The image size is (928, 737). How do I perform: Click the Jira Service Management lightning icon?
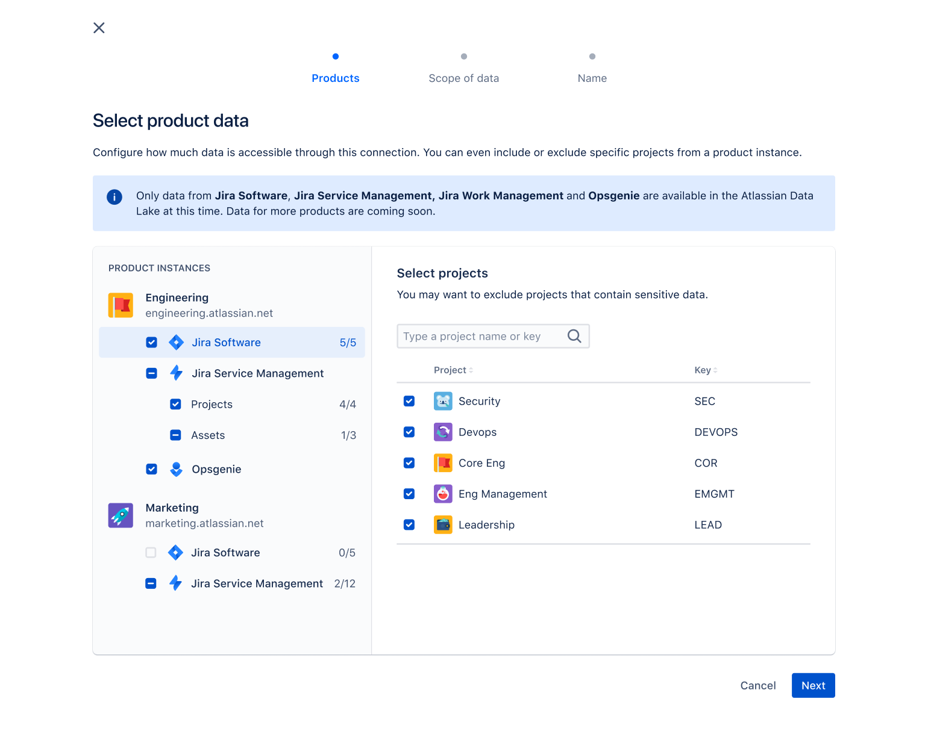click(x=176, y=373)
